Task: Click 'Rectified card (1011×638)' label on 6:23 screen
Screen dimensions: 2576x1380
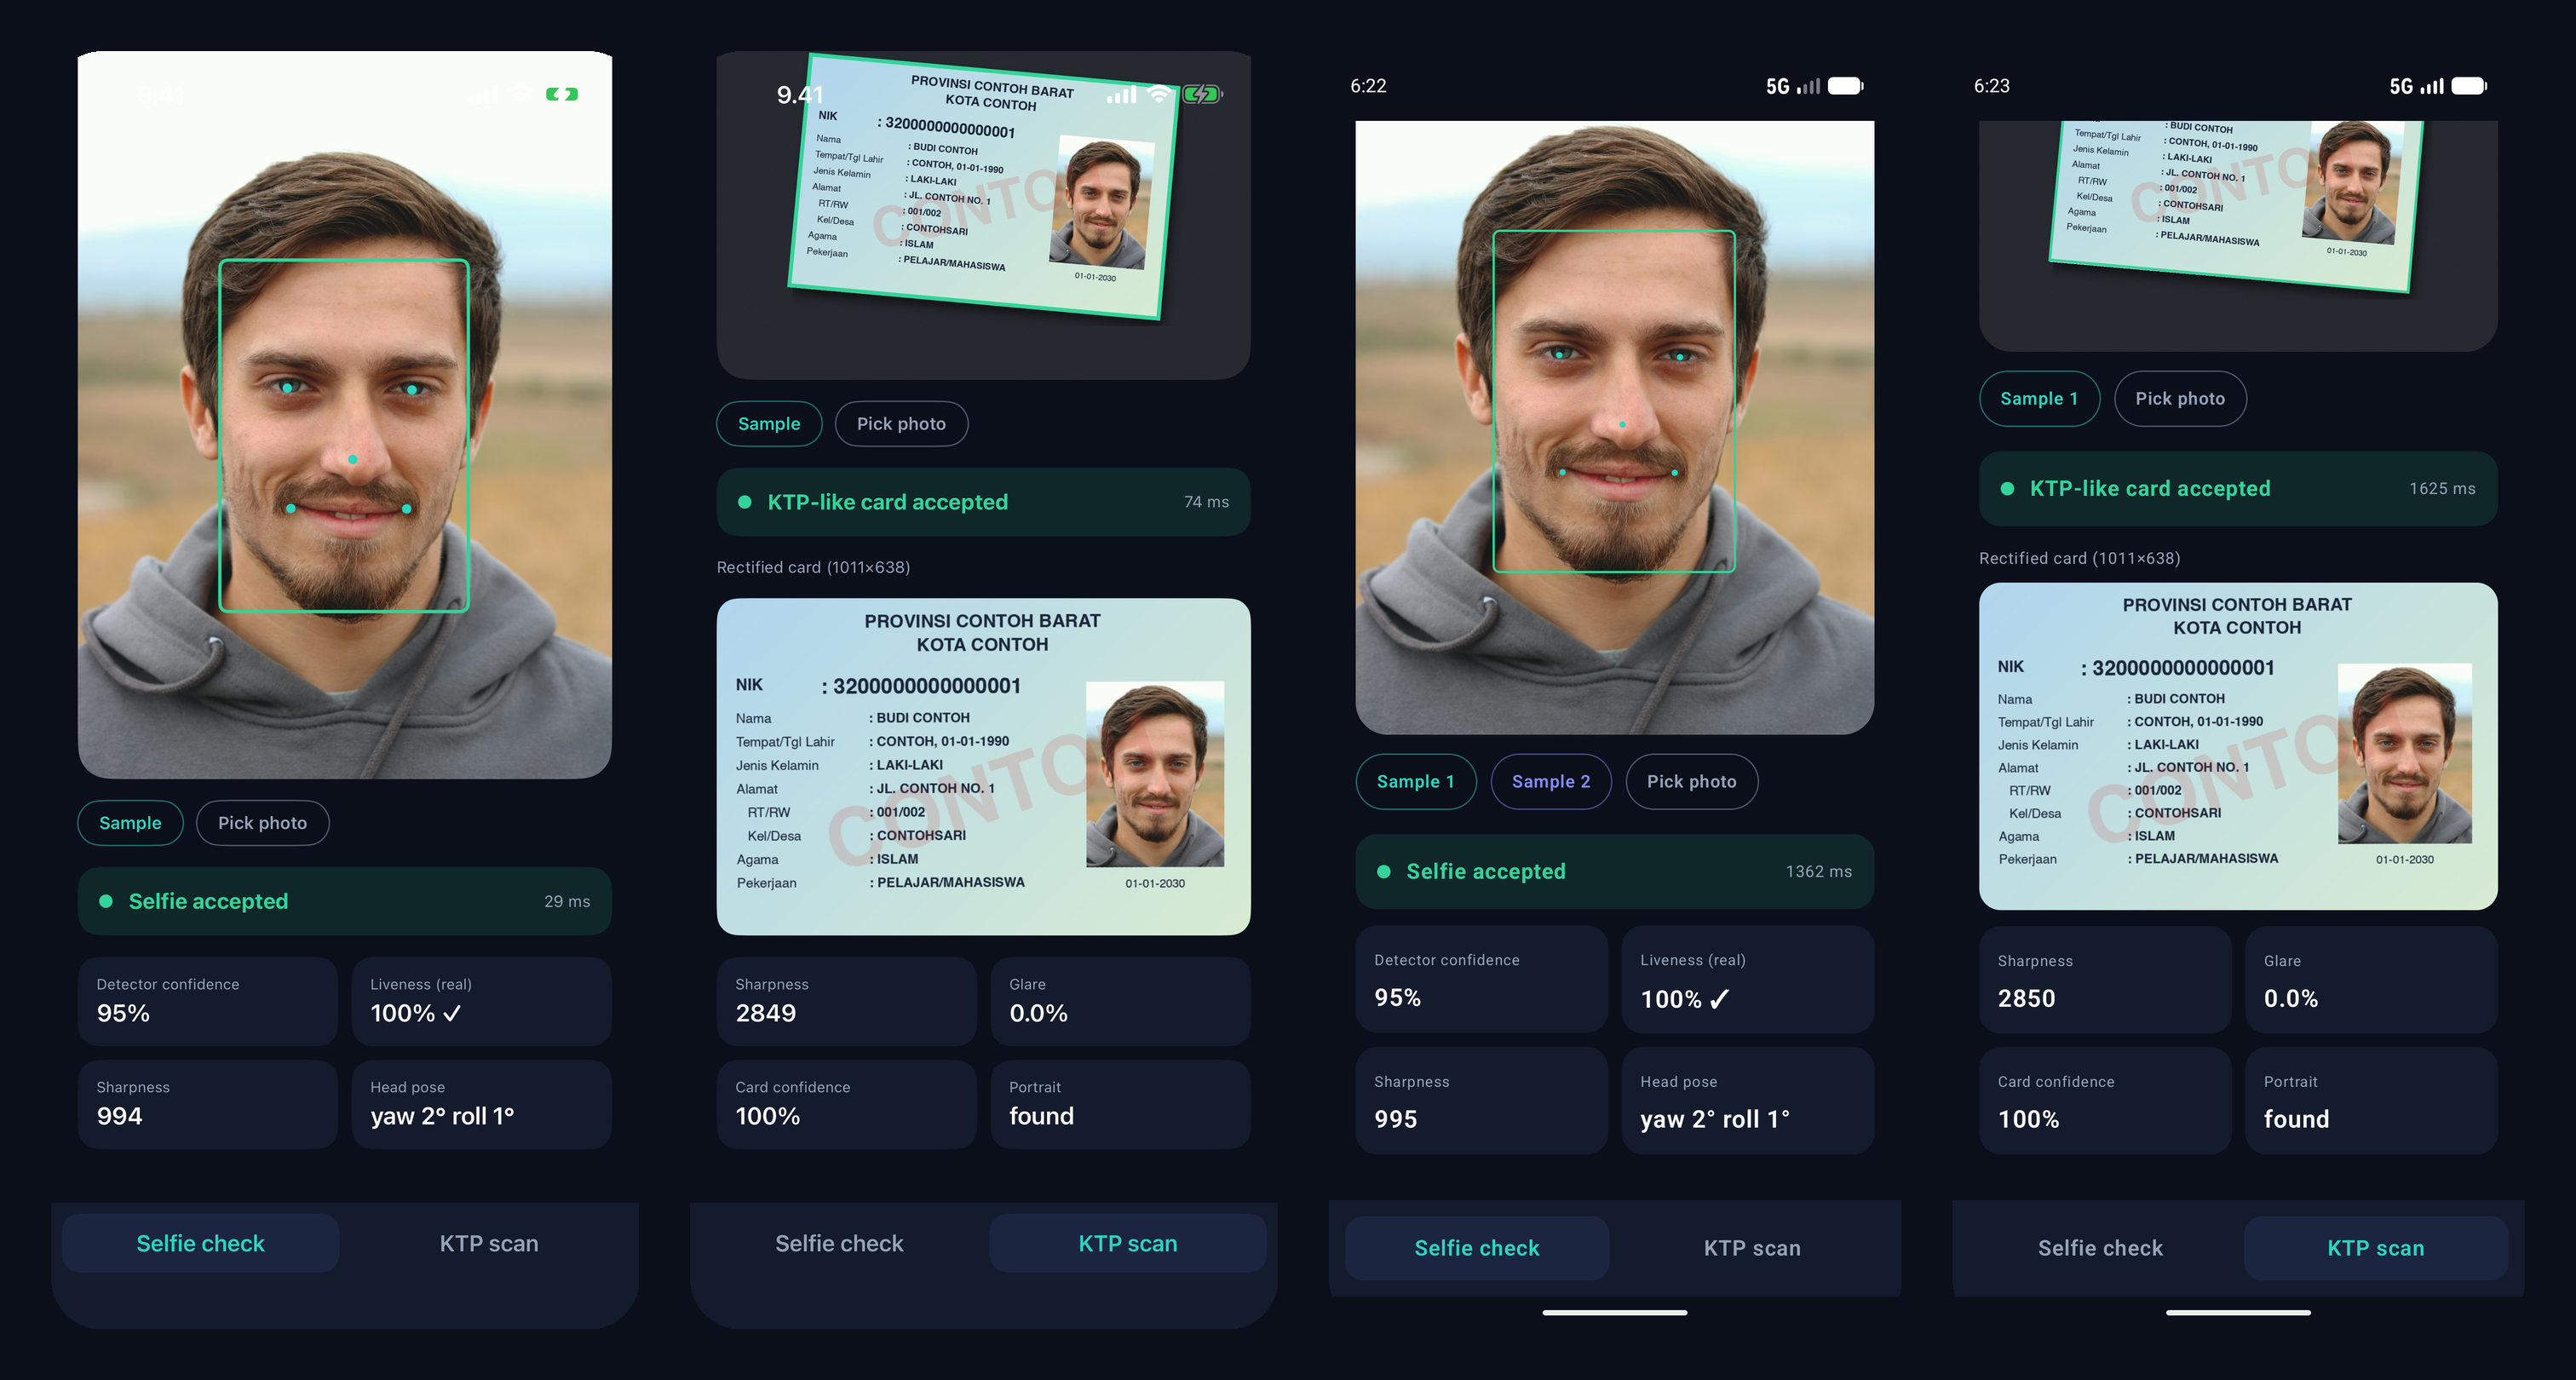Action: tap(2079, 558)
